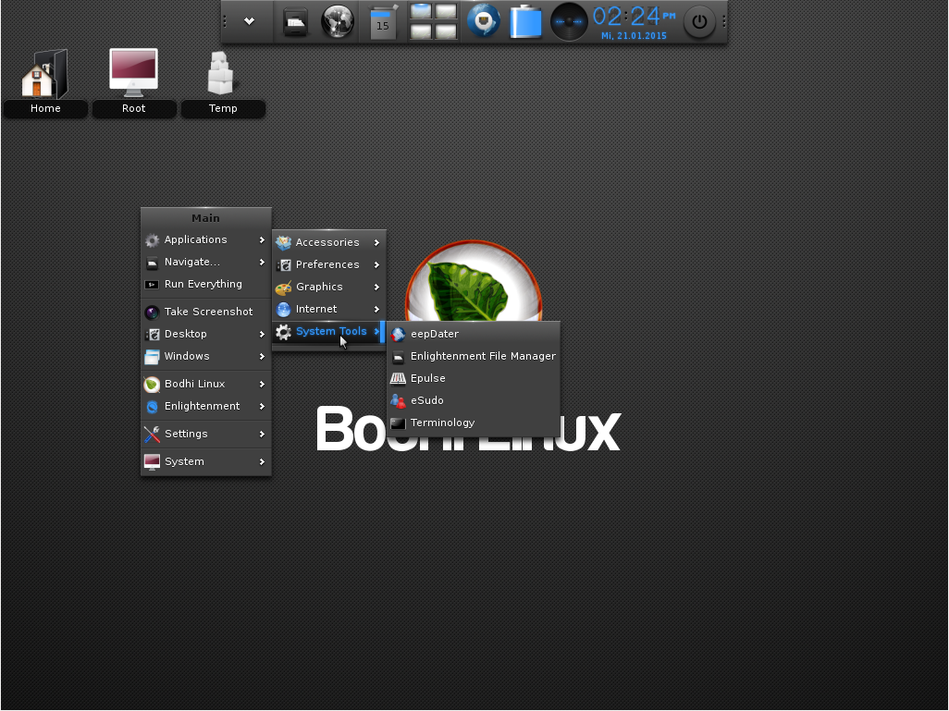Switch to the bottom-left virtual desktop in pager

(421, 31)
